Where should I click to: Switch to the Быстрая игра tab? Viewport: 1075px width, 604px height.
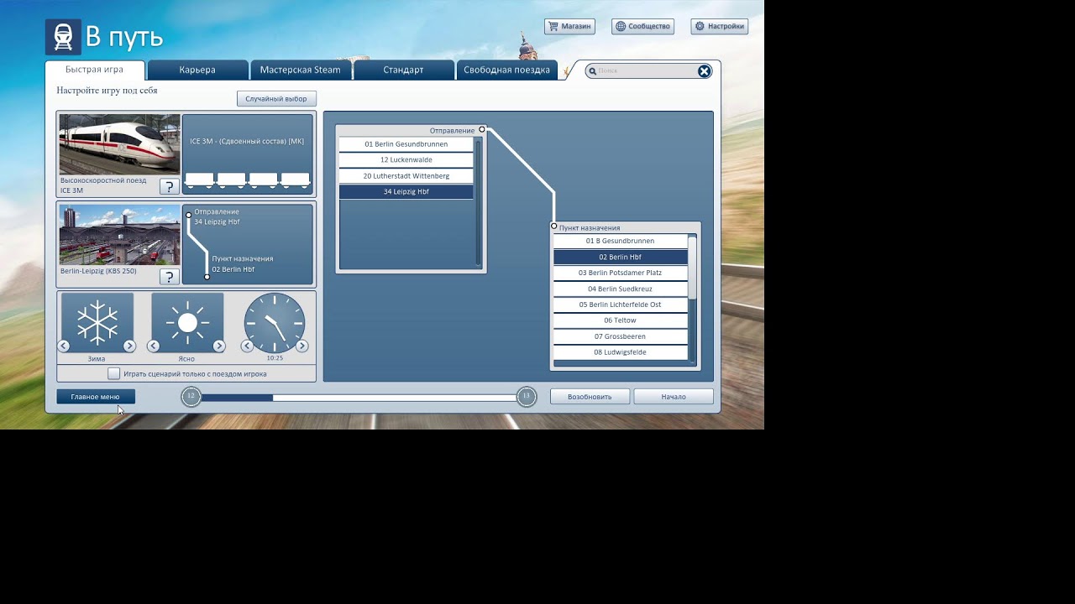(x=95, y=70)
